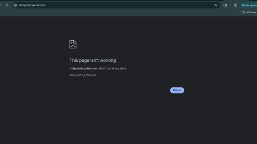Click the ERR_EMPTY_RESPONSE error code text
Screen dimensions: 257x144
(83, 75)
